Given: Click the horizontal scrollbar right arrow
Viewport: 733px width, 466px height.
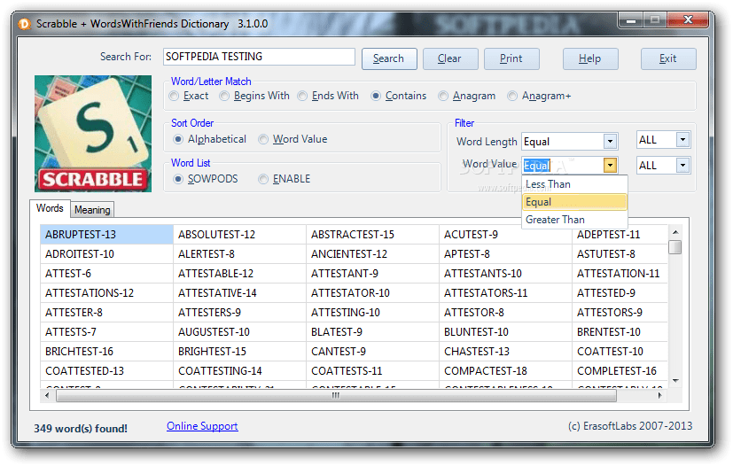Looking at the screenshot, I should pos(659,396).
